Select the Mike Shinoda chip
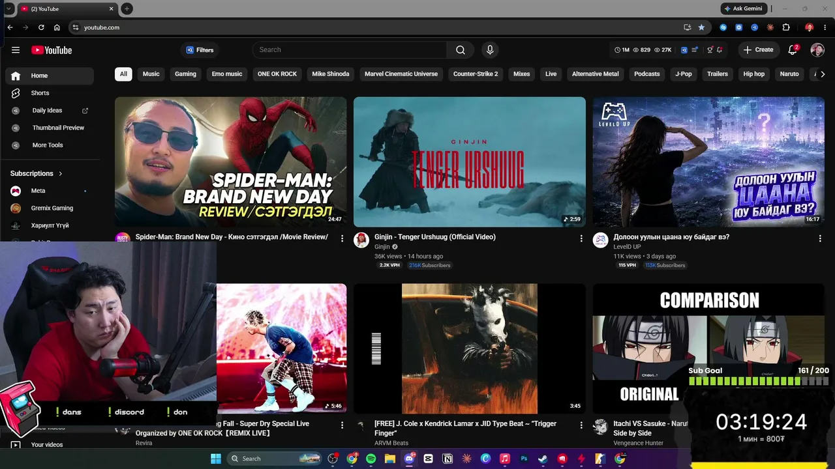Screen dimensions: 835x469 331,74
